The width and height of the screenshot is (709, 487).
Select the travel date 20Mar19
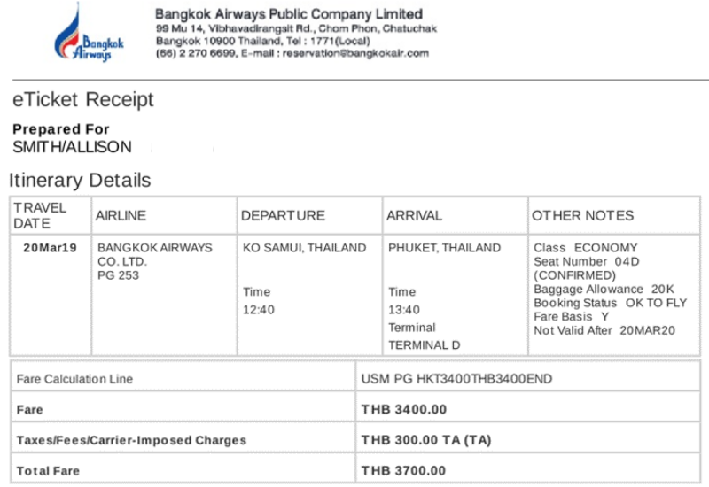[x=51, y=248]
